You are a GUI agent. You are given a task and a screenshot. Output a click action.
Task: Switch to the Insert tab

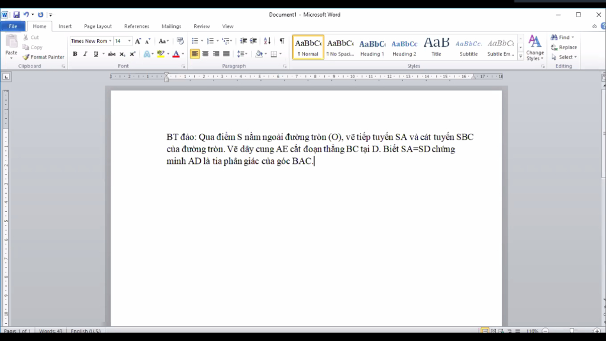coord(65,26)
